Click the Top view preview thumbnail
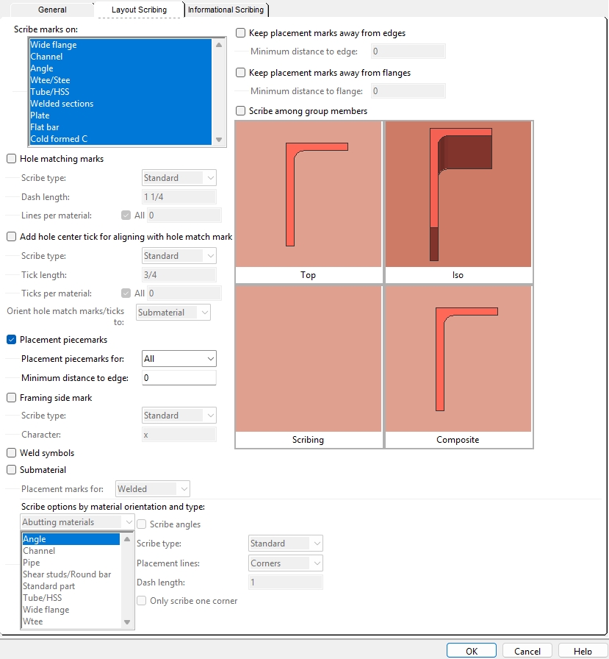609x659 pixels. coord(309,194)
